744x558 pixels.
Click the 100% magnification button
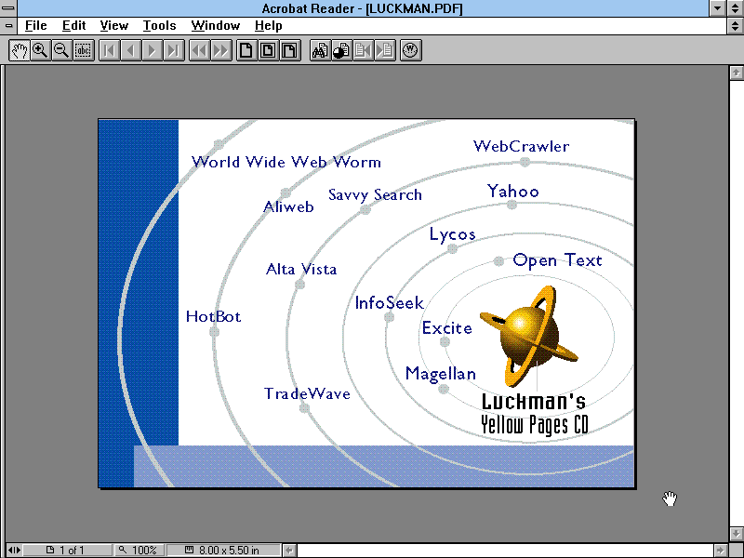(x=139, y=550)
